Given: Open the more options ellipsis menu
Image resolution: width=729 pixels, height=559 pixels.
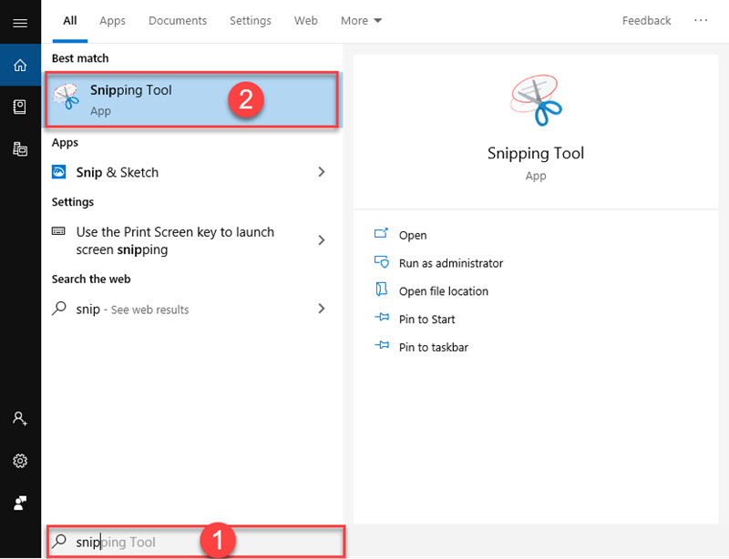Looking at the screenshot, I should click(701, 20).
